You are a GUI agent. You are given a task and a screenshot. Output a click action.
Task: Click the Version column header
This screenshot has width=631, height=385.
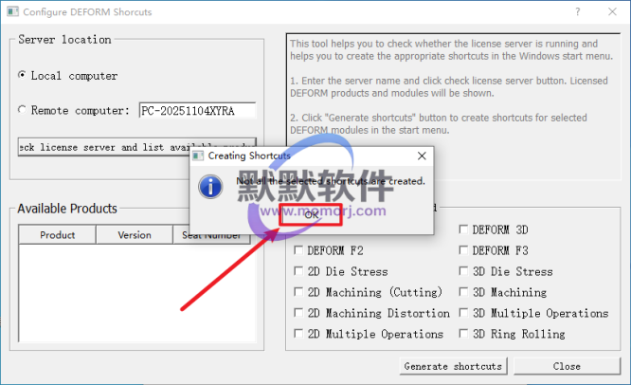[135, 235]
